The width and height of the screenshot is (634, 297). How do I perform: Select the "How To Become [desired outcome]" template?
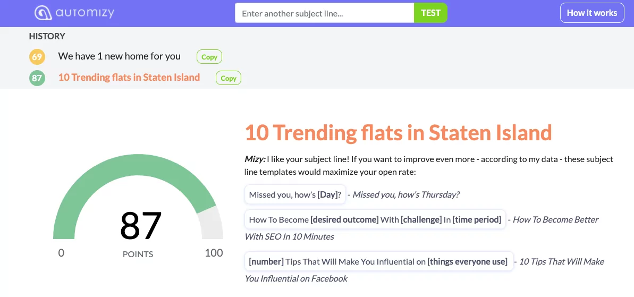point(375,219)
